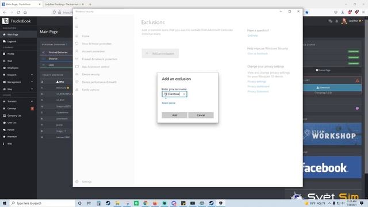Open Windows Security from the taskbar
This screenshot has height=207, width=368.
pyautogui.click(x=221, y=203)
